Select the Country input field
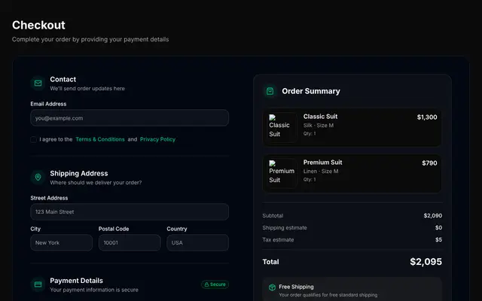 tap(197, 242)
